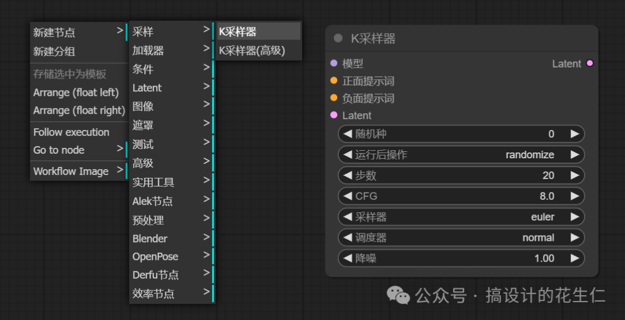Expand the 加载器 category
The width and height of the screenshot is (625, 320).
[x=172, y=51]
